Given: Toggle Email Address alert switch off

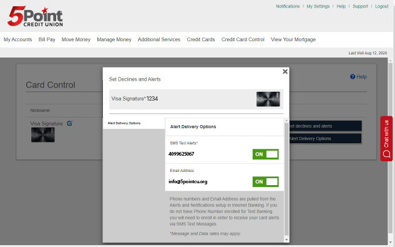Looking at the screenshot, I should 265,182.
